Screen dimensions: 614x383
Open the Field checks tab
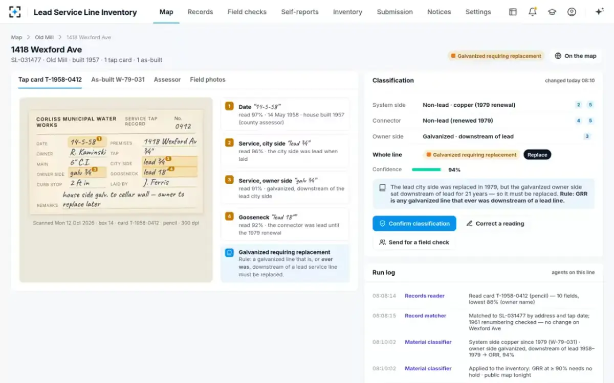coord(247,12)
